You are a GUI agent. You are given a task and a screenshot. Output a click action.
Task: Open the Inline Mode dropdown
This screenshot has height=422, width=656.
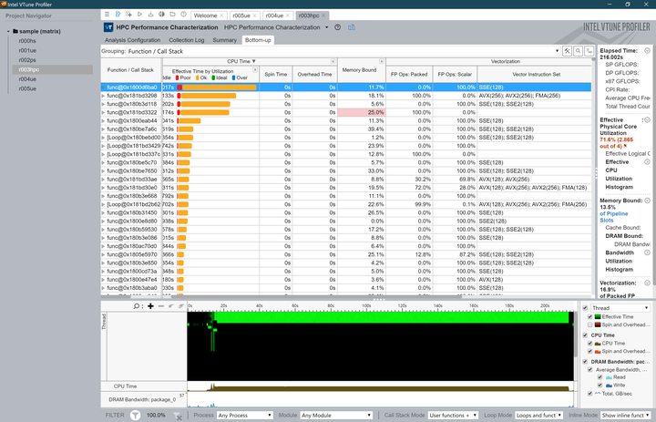point(625,416)
